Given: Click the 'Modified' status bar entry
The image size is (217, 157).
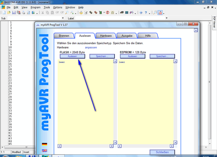Looking at the screenshot, I should click(x=16, y=152).
